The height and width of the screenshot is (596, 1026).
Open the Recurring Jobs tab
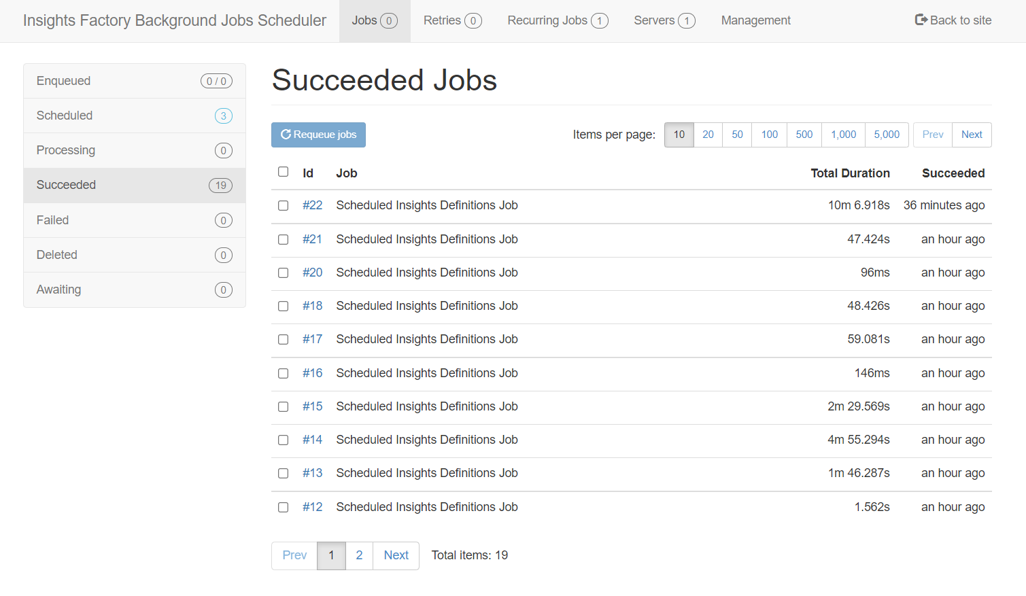tap(557, 20)
